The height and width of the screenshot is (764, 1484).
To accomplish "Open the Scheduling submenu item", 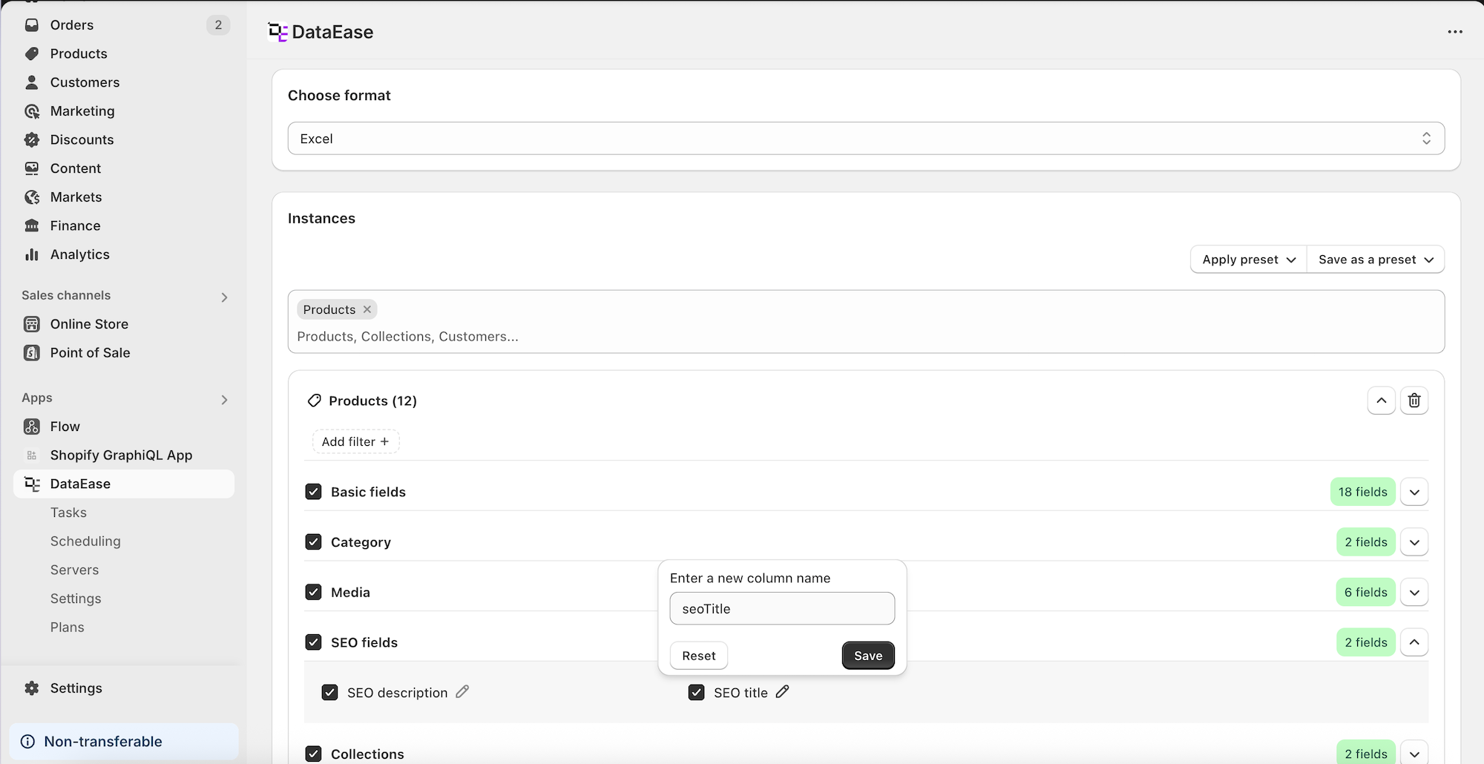I will pyautogui.click(x=85, y=541).
